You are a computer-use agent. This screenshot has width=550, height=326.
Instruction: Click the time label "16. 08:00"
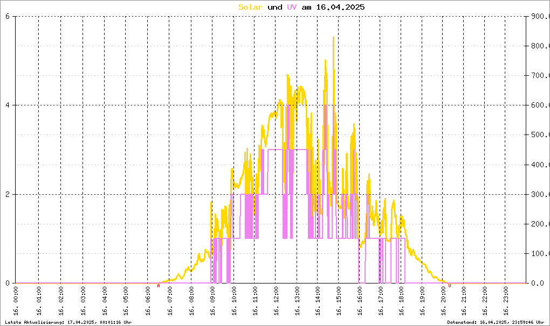coord(191,301)
